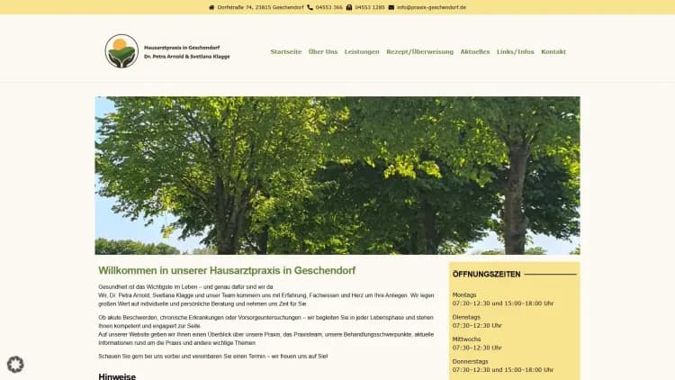
Task: Open Links/Infos menu item
Action: pos(516,51)
